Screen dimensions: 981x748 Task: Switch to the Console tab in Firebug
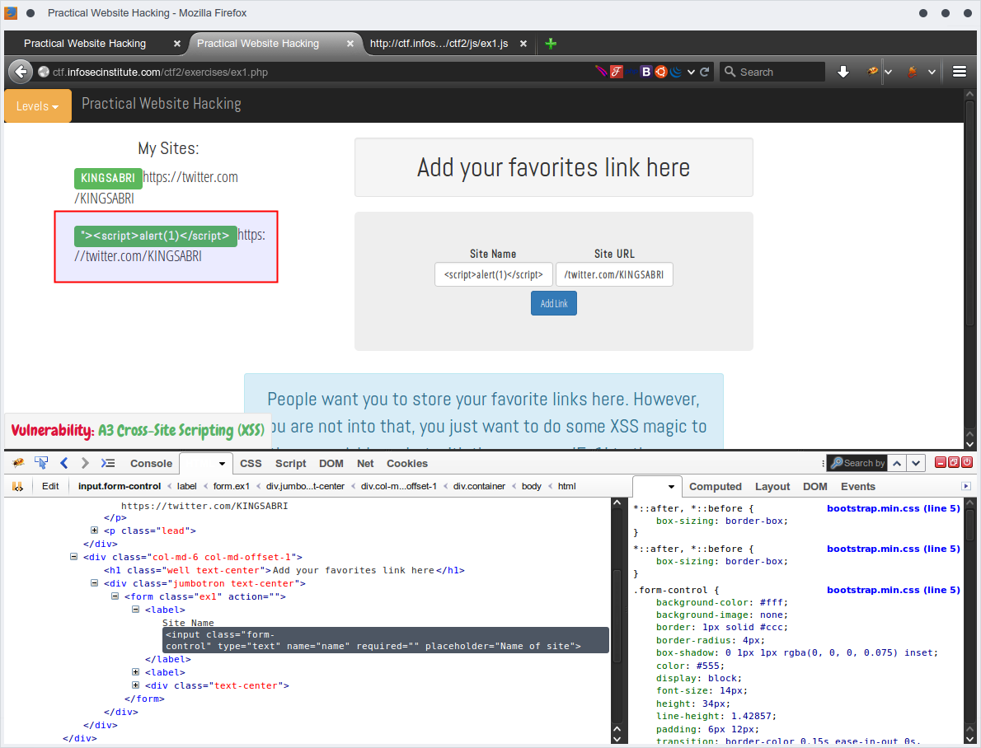[x=151, y=464]
